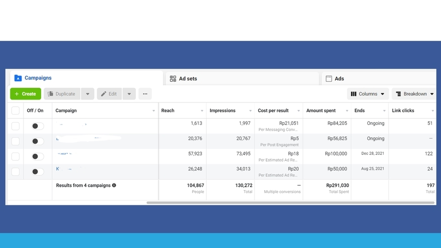Click the Campaigns folder icon
Viewport: 441px width, 248px height.
[18, 78]
